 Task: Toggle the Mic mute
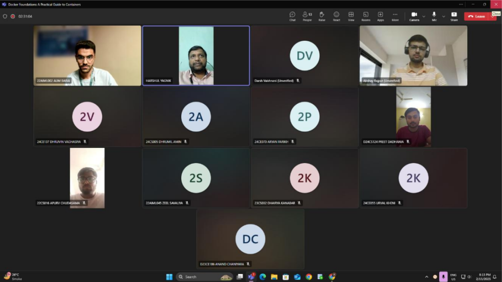pyautogui.click(x=434, y=16)
